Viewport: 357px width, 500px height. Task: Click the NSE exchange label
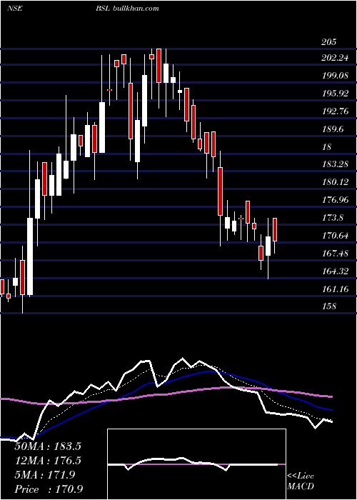click(x=15, y=9)
